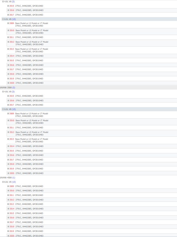
Task: Open the red 2017 year link in Savana 3500 6.0L V8
Action: (x=12, y=160)
